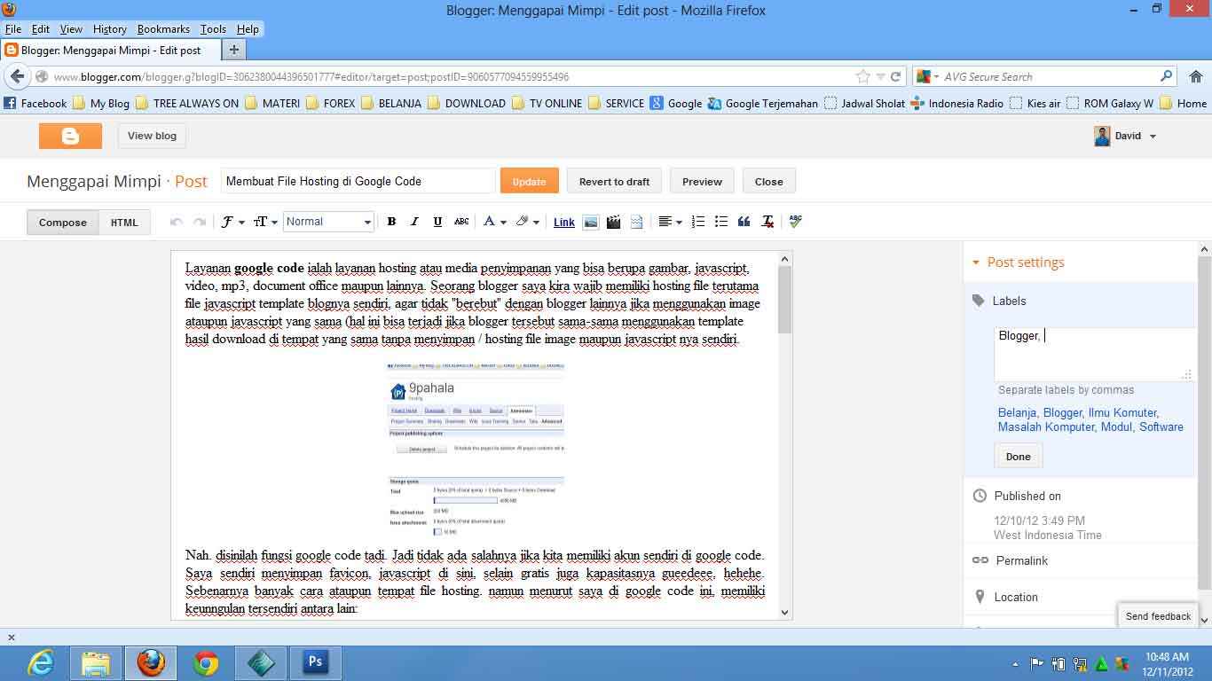This screenshot has height=681, width=1212.
Task: Open the Tools menu
Action: [213, 29]
